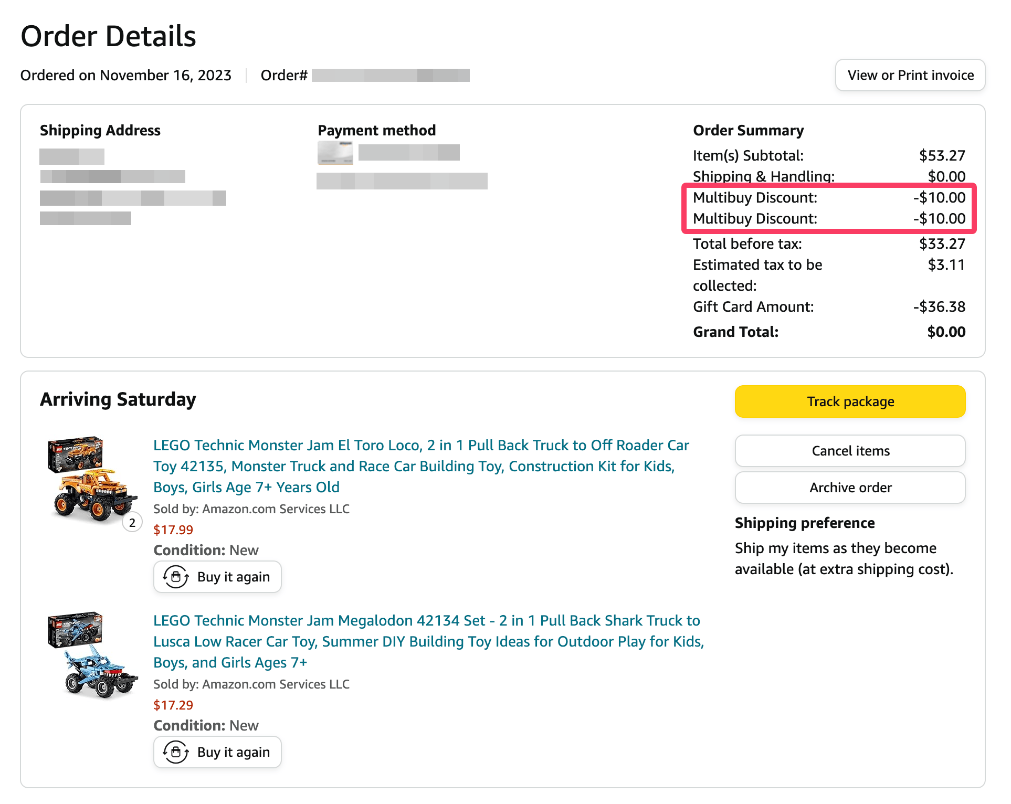The height and width of the screenshot is (804, 1011).
Task: Click the blue Megalodon shark truck thumbnail
Action: point(92,655)
